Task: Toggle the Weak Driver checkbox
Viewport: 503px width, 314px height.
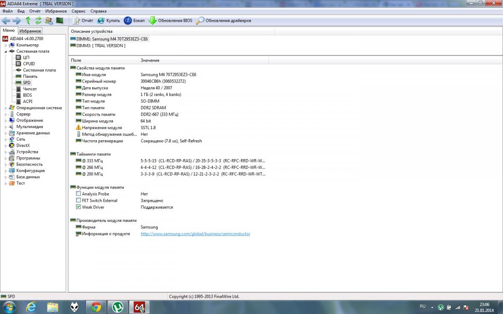Action: (78, 207)
